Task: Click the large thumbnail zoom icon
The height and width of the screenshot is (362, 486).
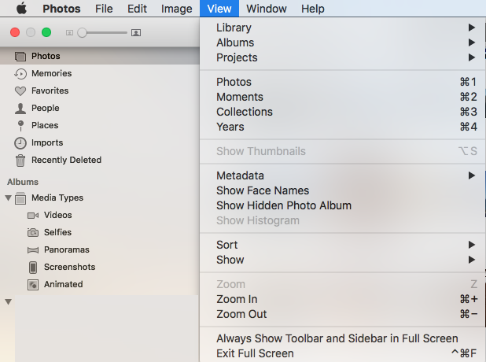Action: (136, 32)
